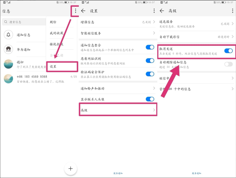236x178 pixels.
Task: Click the 4/25 date of the message
Action: (x=74, y=77)
